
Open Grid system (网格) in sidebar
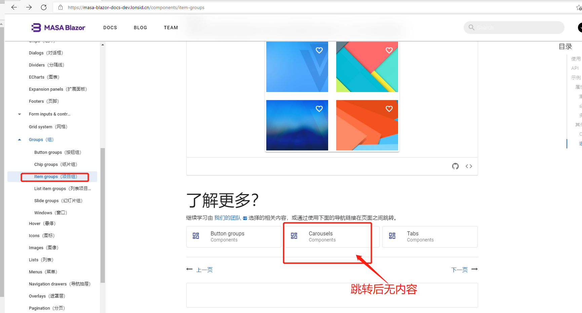48,127
